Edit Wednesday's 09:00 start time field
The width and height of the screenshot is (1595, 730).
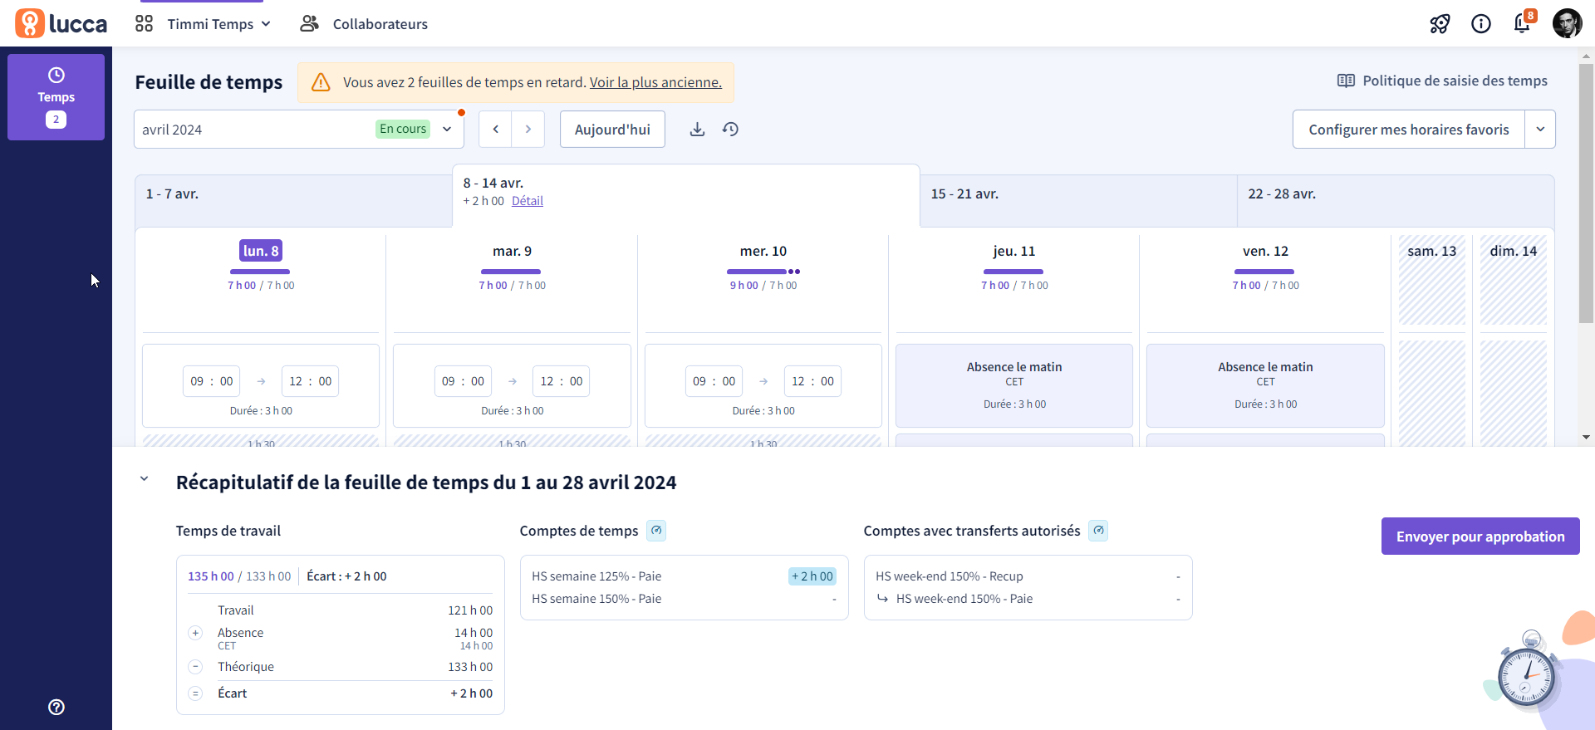coord(714,381)
